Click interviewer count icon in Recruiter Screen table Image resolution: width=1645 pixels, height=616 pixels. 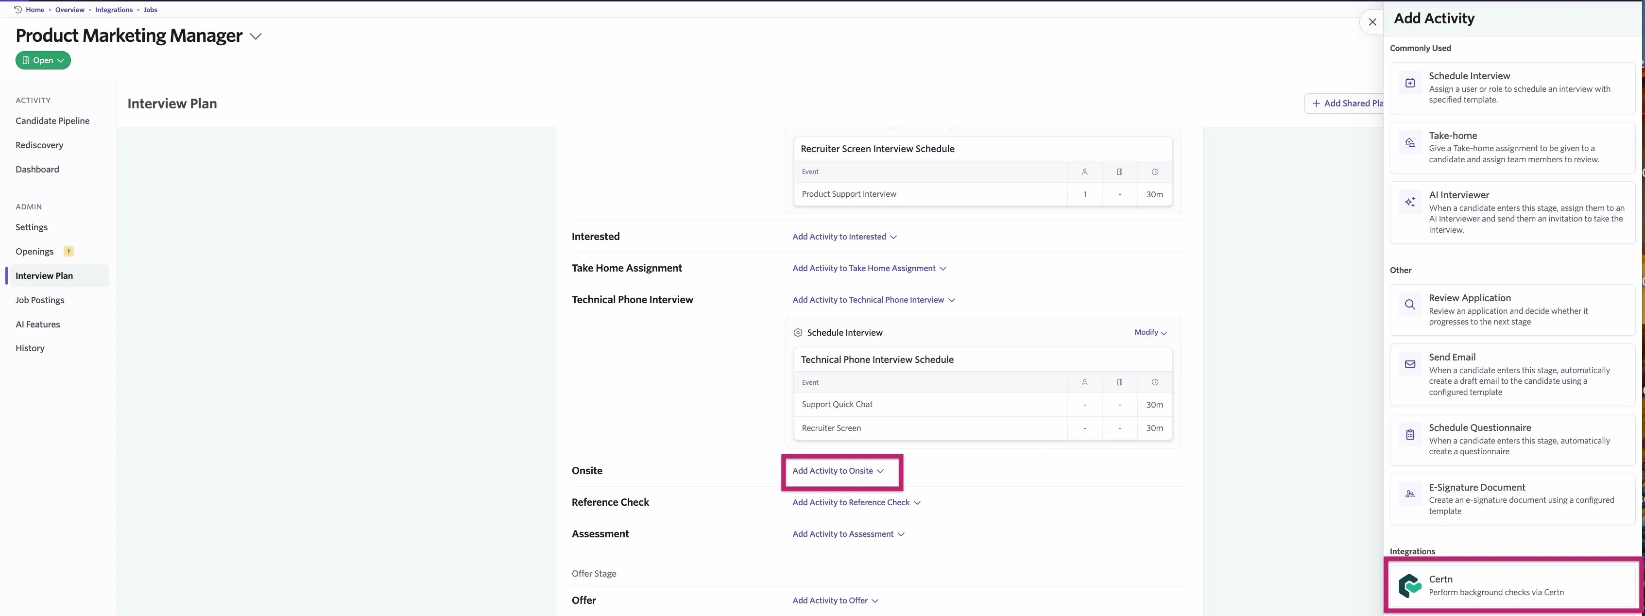[1084, 171]
